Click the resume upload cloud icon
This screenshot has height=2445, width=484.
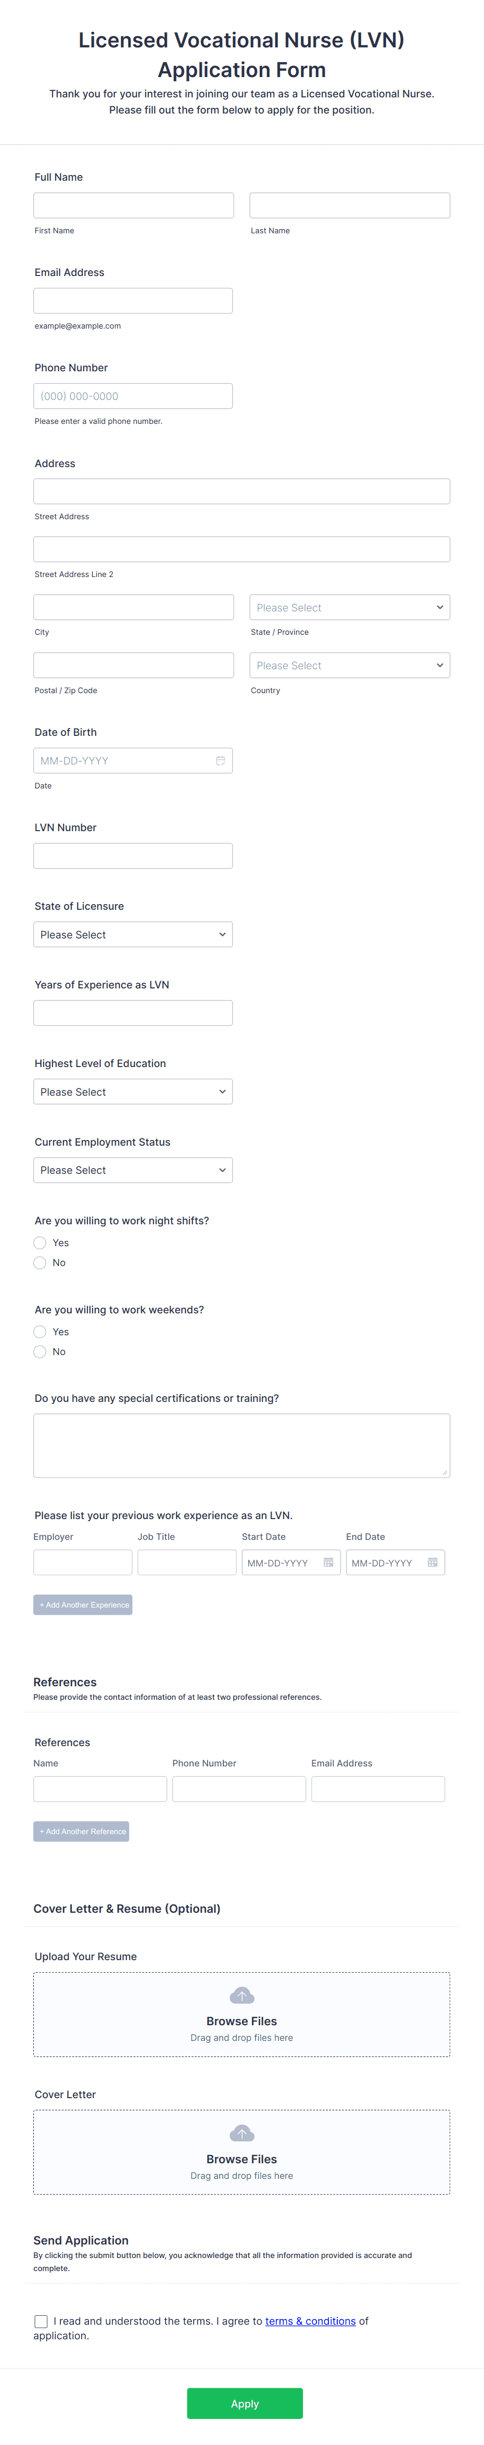242,1995
